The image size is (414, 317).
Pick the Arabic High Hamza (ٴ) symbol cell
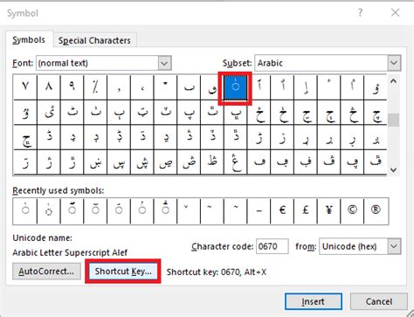click(x=329, y=87)
